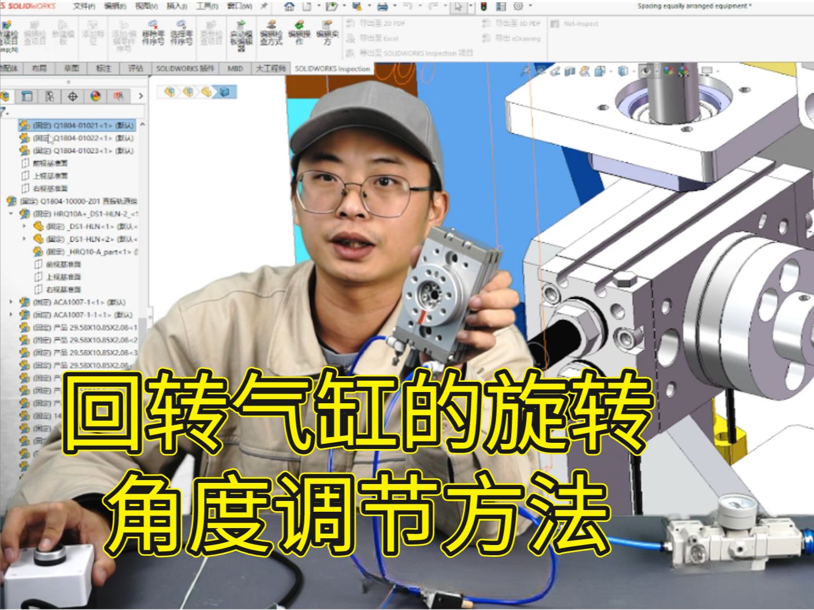This screenshot has width=814, height=610.
Task: Select the SOLIDWORKS Inspection tab
Action: click(332, 69)
